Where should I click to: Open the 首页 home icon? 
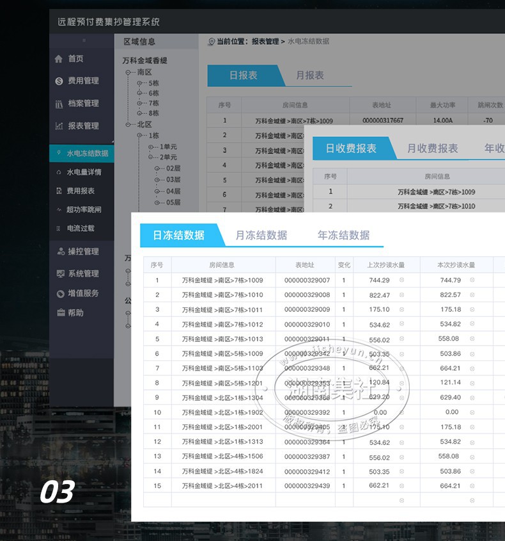coord(59,59)
